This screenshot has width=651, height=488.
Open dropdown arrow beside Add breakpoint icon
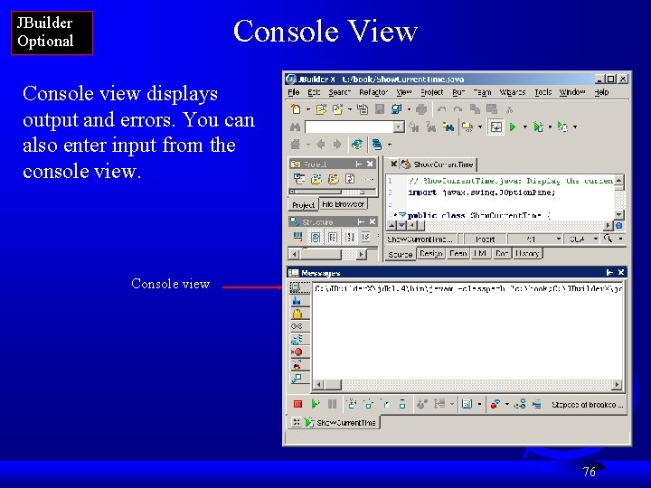[x=507, y=404]
